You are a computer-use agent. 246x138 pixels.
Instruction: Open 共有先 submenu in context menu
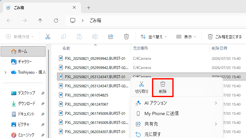tap(177, 124)
